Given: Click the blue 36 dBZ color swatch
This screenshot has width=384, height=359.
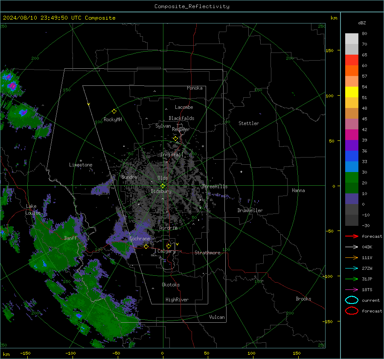Looking at the screenshot, I should pyautogui.click(x=352, y=156).
